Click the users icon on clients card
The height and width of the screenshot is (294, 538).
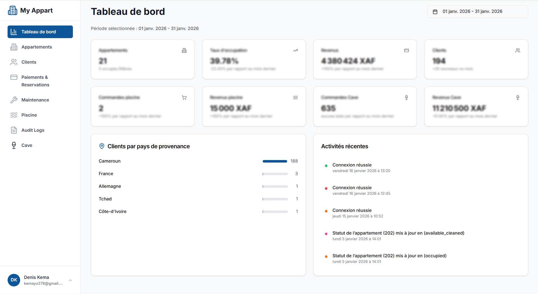click(518, 50)
